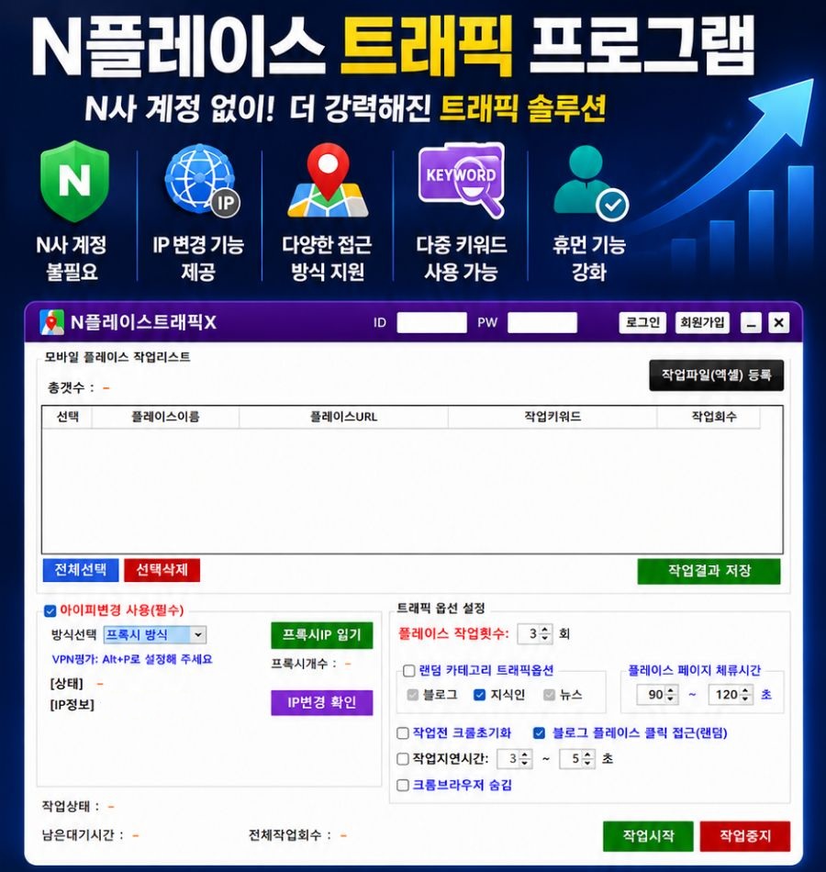Enable 랜덤 카테고리 트래픽옵션 checkbox
826x872 pixels.
tap(408, 671)
